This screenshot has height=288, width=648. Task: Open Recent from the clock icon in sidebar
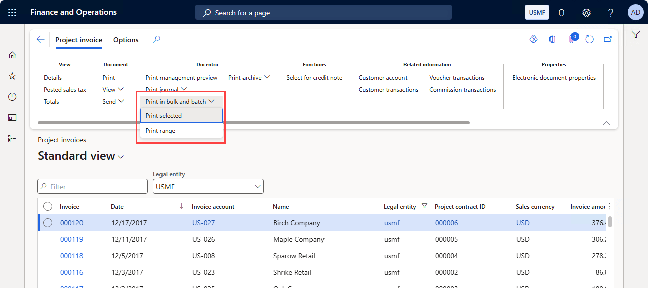tap(12, 97)
